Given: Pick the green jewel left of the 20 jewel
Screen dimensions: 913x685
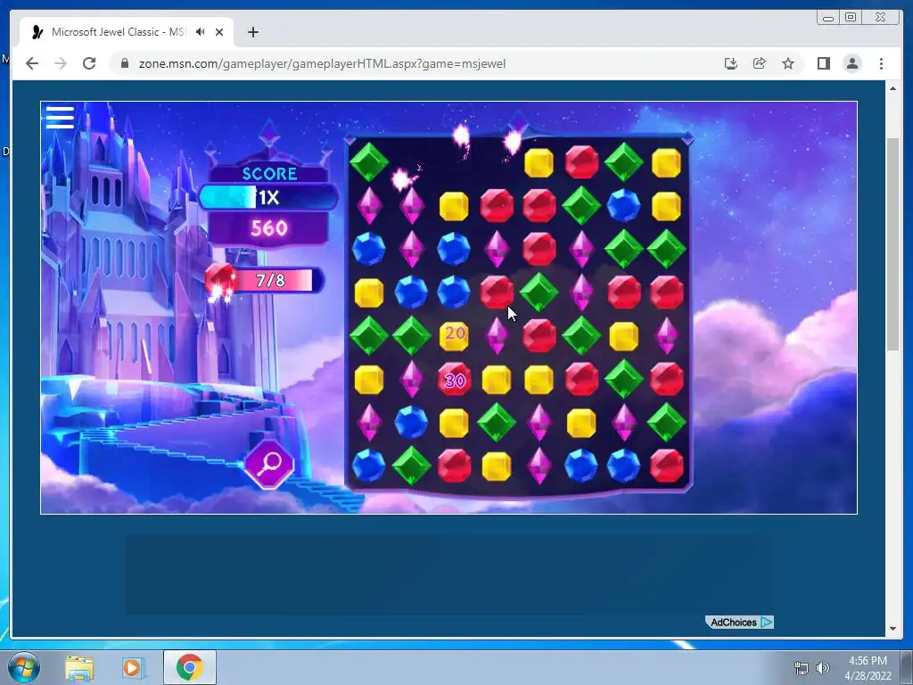Looking at the screenshot, I should [x=412, y=335].
